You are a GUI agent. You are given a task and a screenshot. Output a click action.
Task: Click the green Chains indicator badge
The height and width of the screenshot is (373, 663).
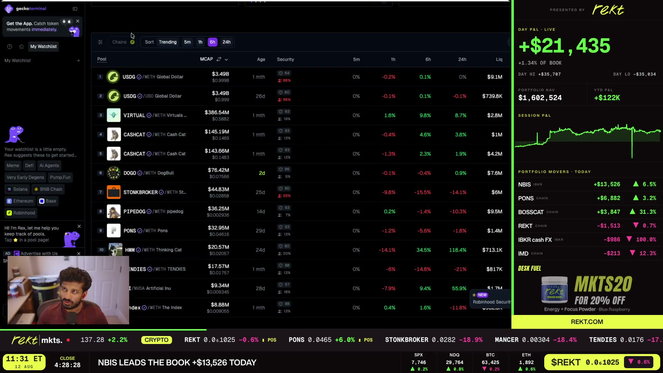132,42
